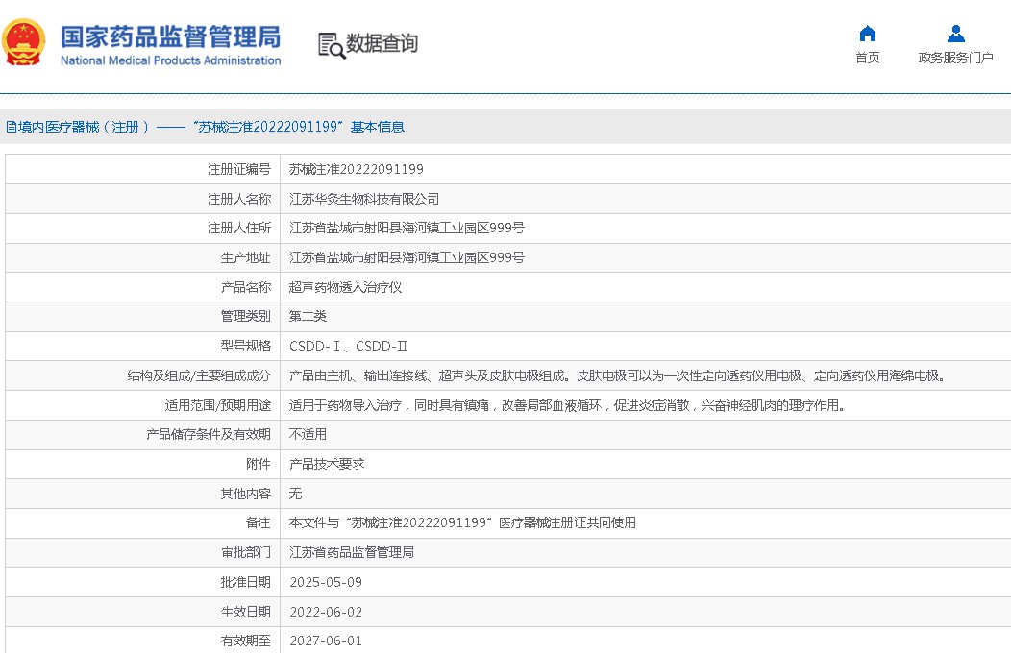Open the 数据查询 magnifier document icon
The image size is (1011, 653).
(332, 45)
